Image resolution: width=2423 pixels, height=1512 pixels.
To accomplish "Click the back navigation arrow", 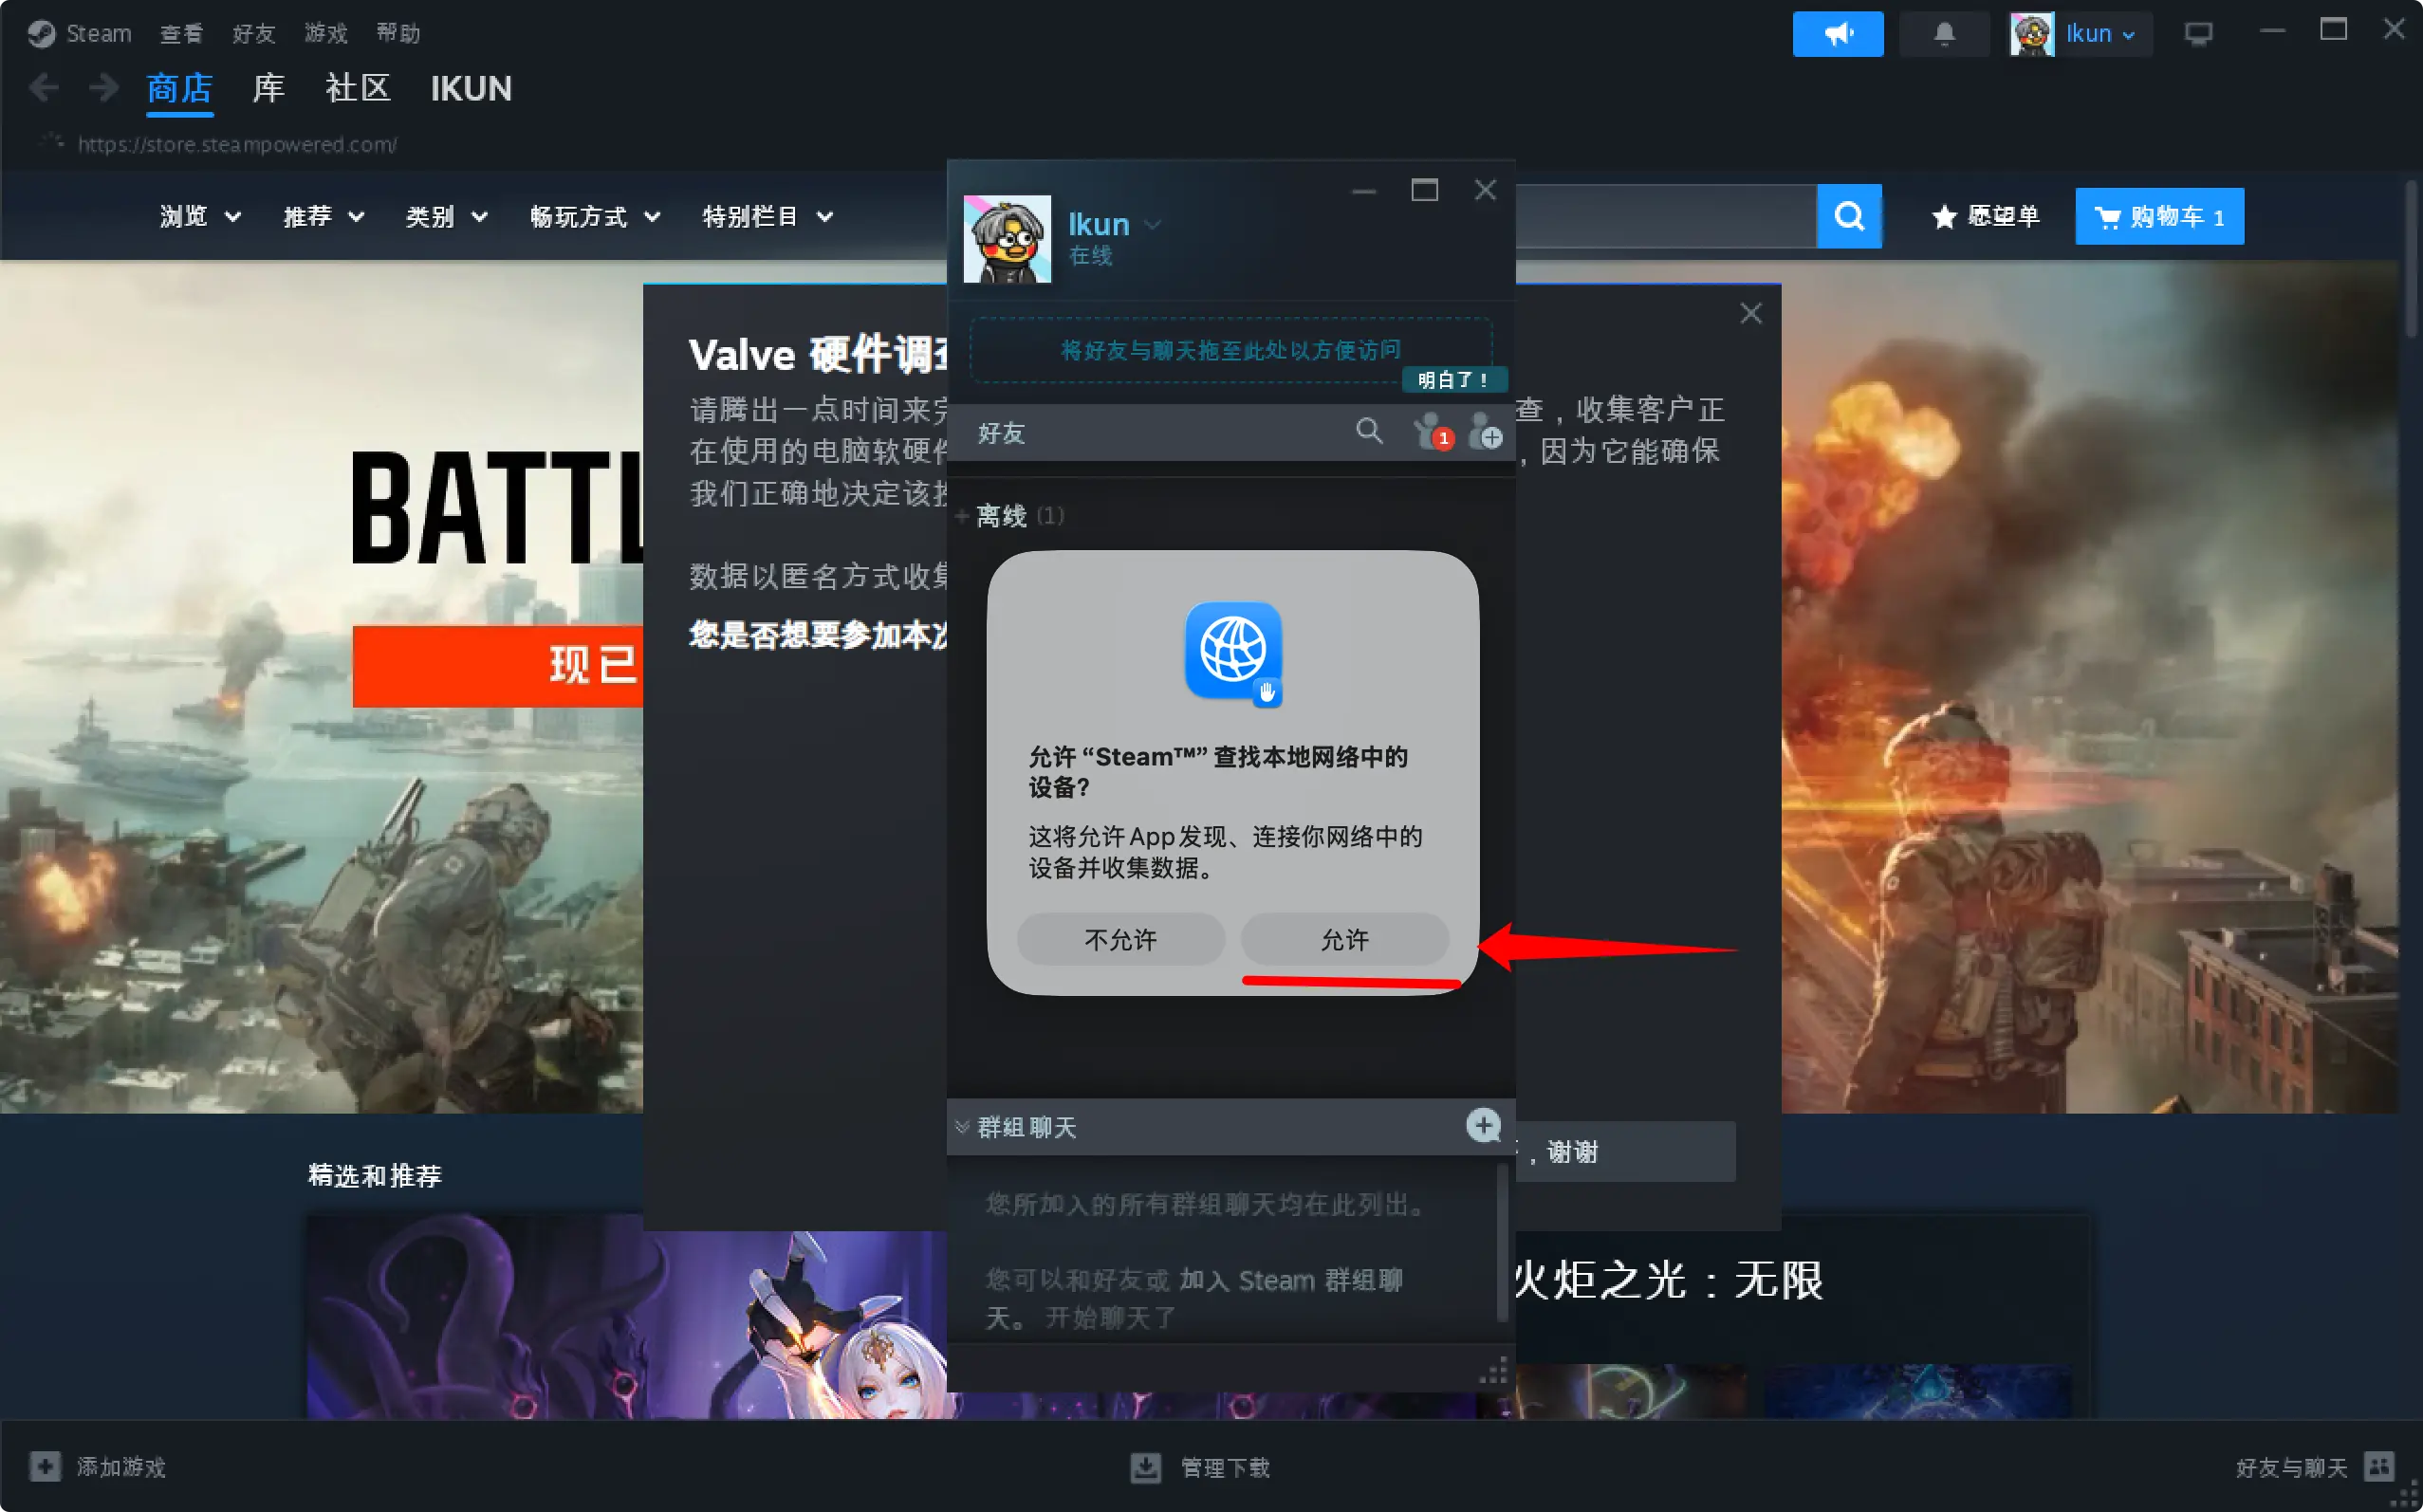I will 43,88.
